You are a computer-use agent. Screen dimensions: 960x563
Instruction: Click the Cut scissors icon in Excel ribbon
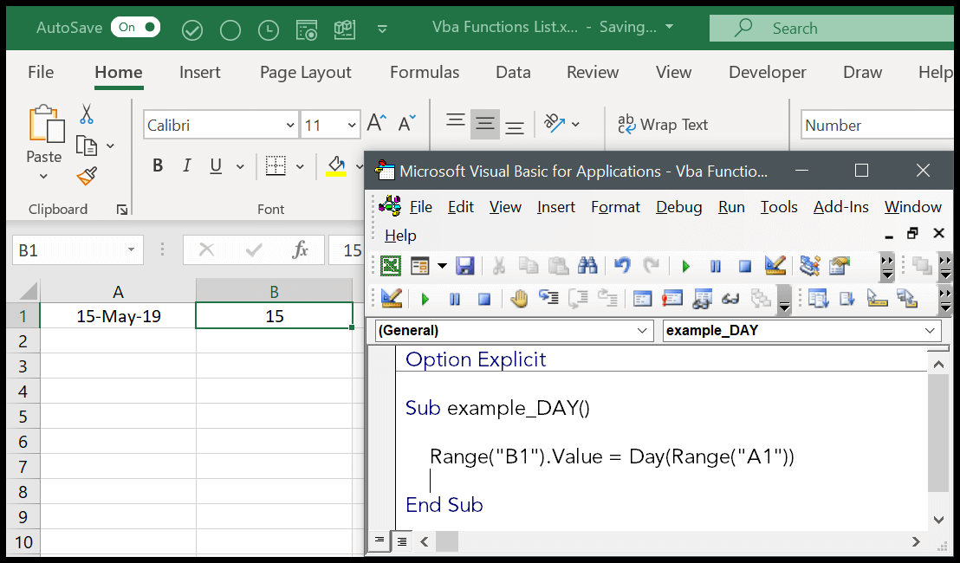coord(87,113)
